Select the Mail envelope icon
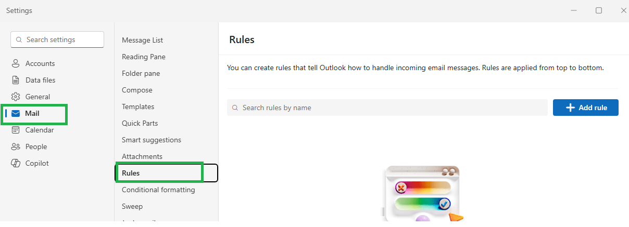The height and width of the screenshot is (227, 629). [16, 113]
